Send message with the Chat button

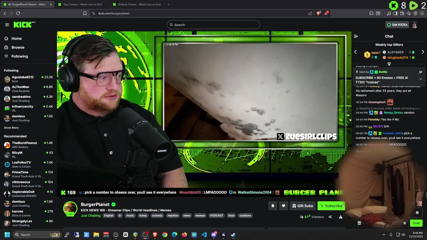click(x=416, y=223)
